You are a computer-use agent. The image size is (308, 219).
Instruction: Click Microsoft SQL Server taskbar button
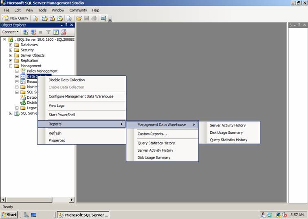click(83, 215)
